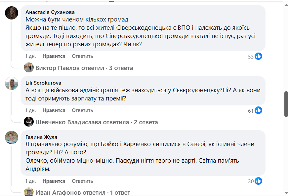Expand Виктор Павлов's 3 replies thread

pos(84,68)
